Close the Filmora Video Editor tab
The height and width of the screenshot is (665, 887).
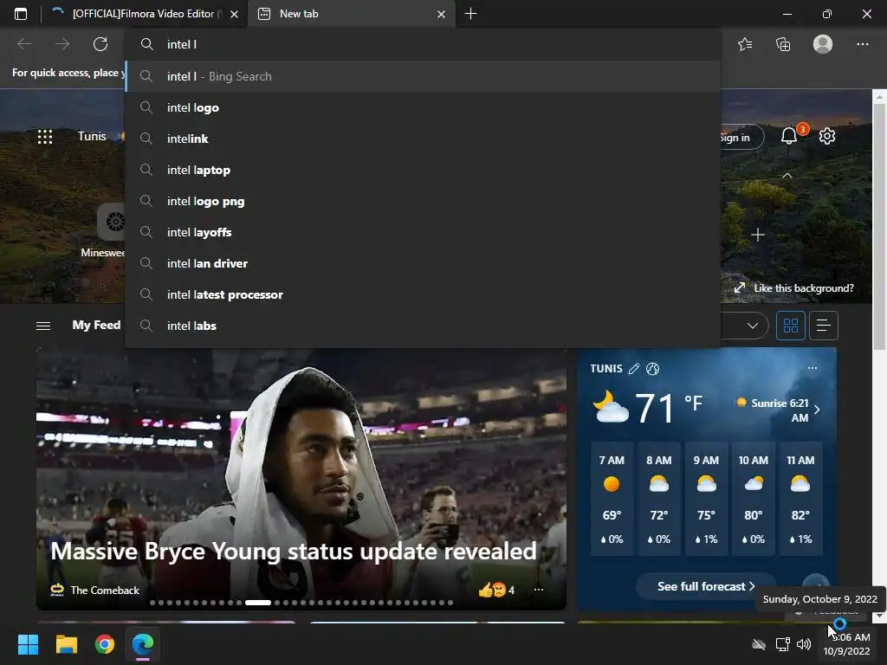click(234, 15)
